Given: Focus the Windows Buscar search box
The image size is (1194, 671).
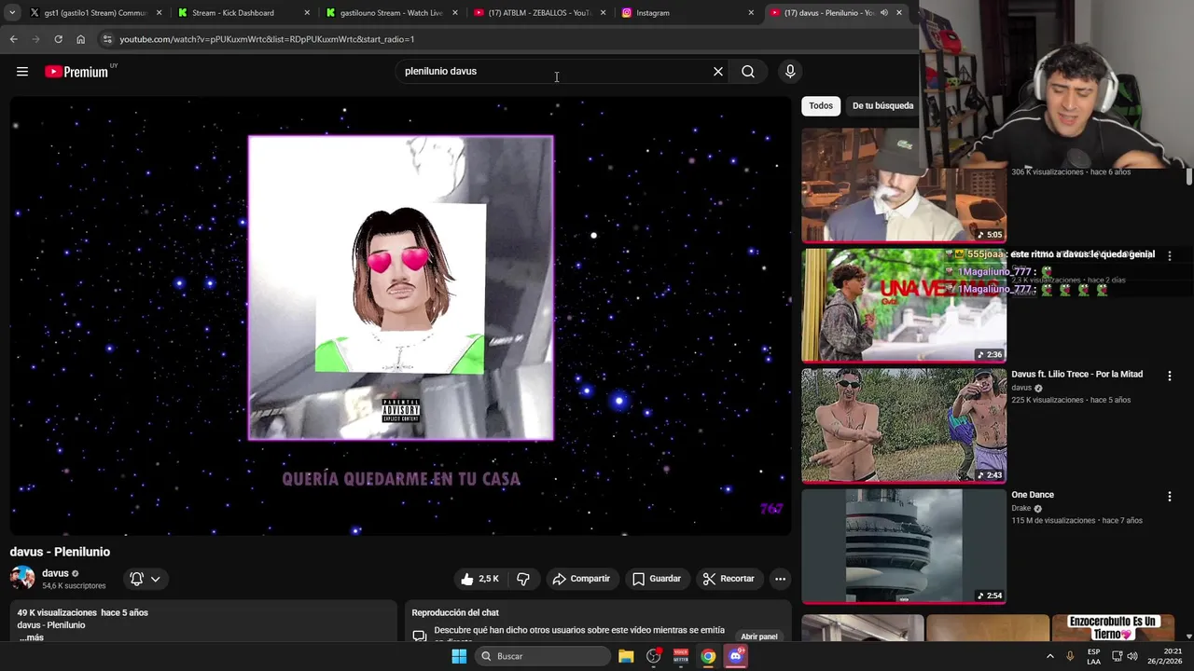Looking at the screenshot, I should pos(544,656).
